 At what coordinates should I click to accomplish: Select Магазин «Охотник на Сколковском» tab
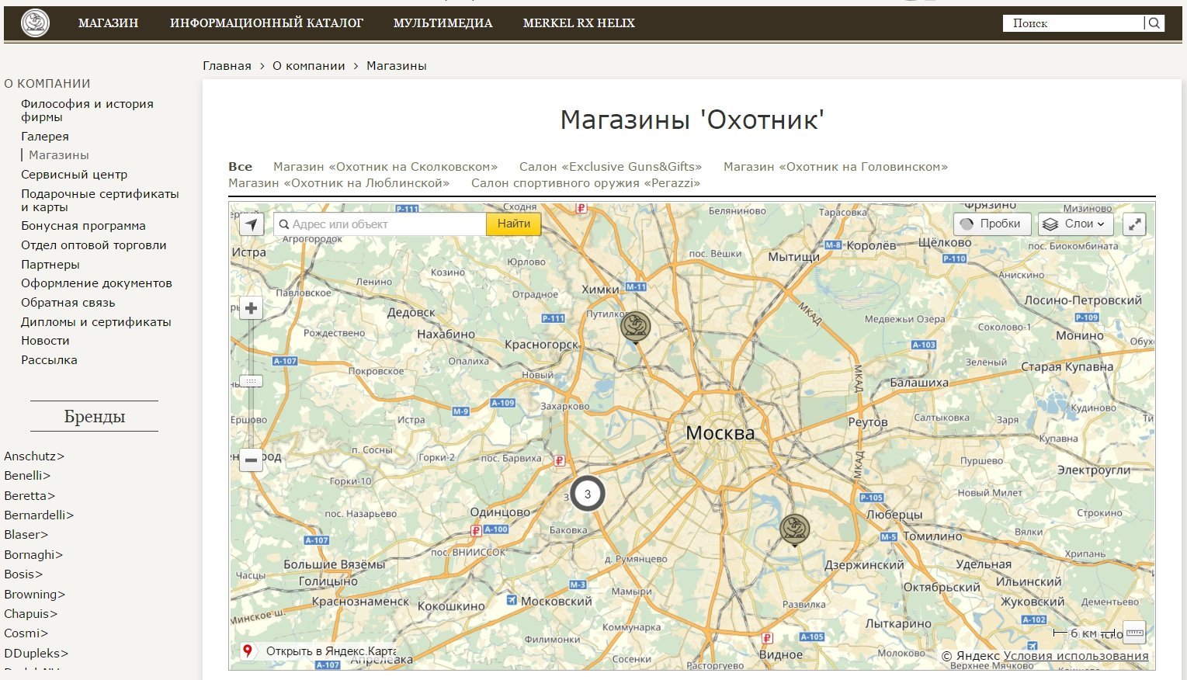(x=385, y=166)
